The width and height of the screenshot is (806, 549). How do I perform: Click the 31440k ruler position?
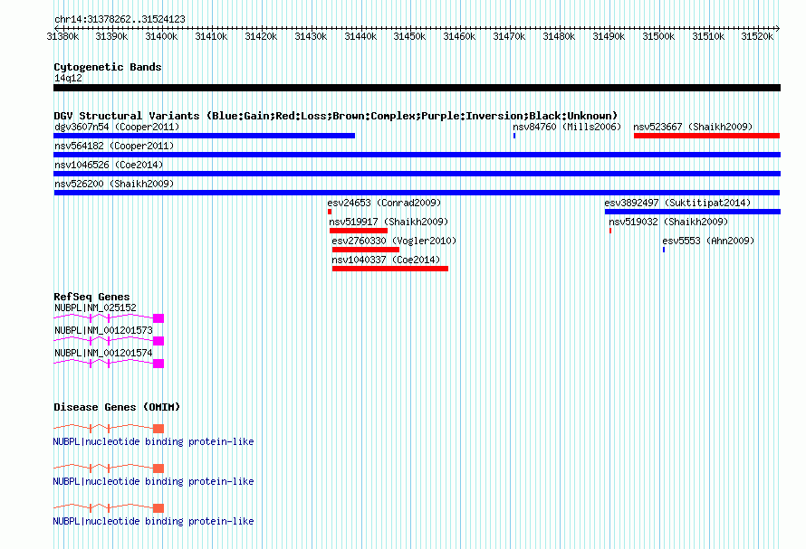(x=360, y=36)
